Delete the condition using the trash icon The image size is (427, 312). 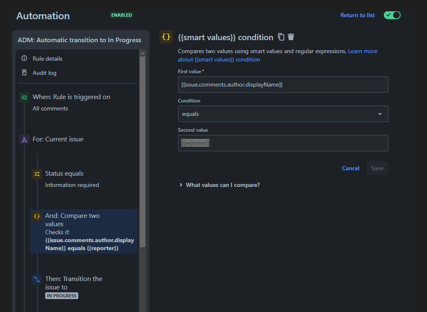point(291,37)
